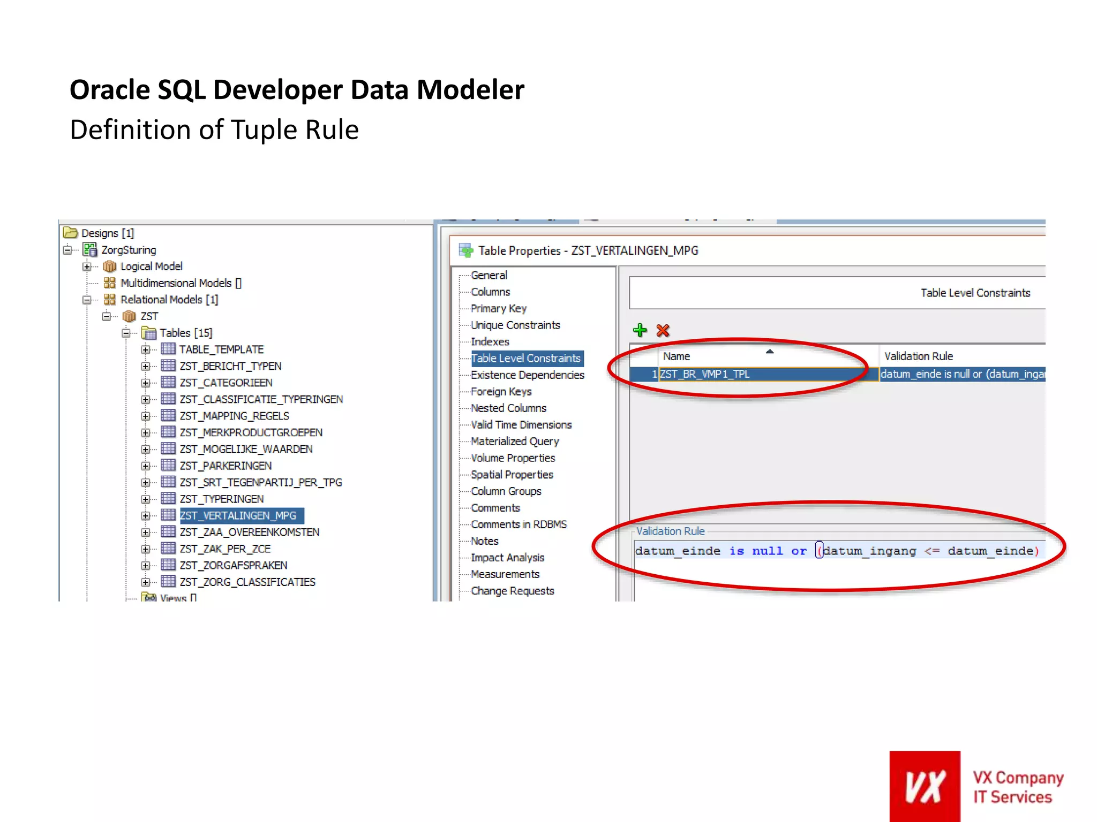Viewport: 1097px width, 822px height.
Task: Expand the ZST_CLASSIFICATIE_TYPERINGEN node
Action: (x=145, y=399)
